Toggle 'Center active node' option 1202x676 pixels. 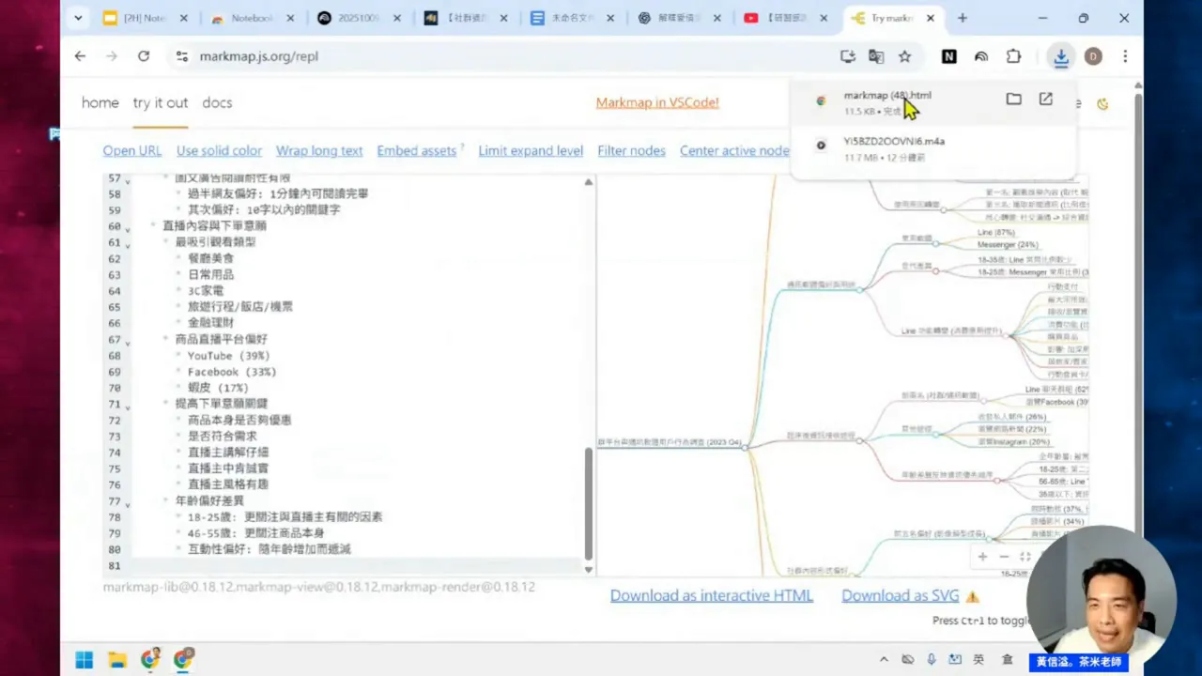pyautogui.click(x=734, y=150)
